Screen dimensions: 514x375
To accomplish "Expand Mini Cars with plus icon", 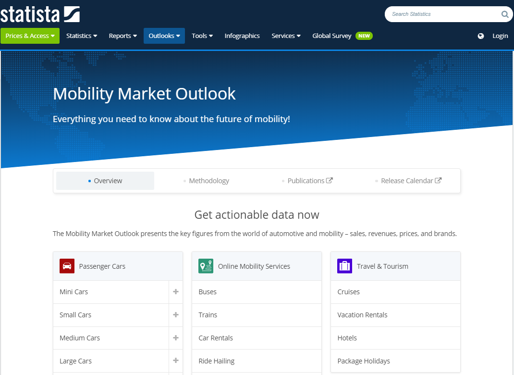I will tap(176, 292).
